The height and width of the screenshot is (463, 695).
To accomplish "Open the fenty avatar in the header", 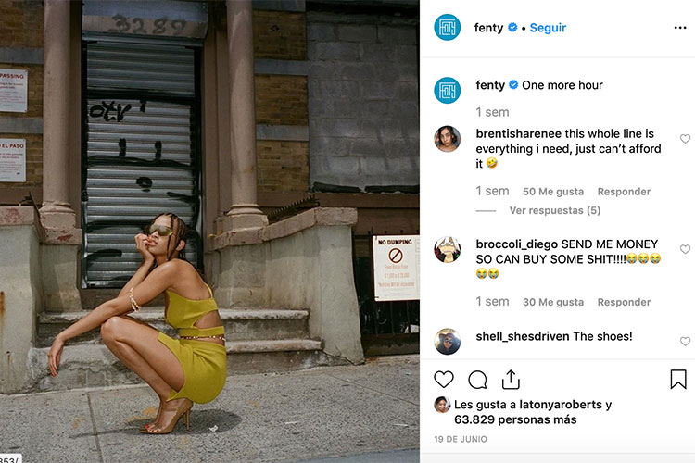I will pos(447,27).
